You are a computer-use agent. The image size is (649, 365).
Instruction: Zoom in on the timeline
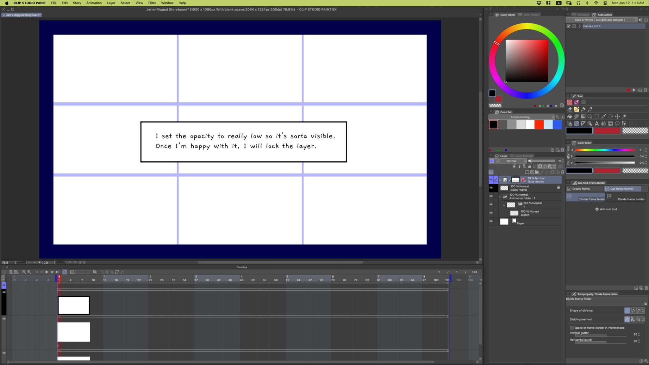click(29, 272)
